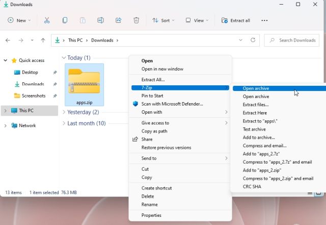Open the Open with submenu

click(180, 112)
